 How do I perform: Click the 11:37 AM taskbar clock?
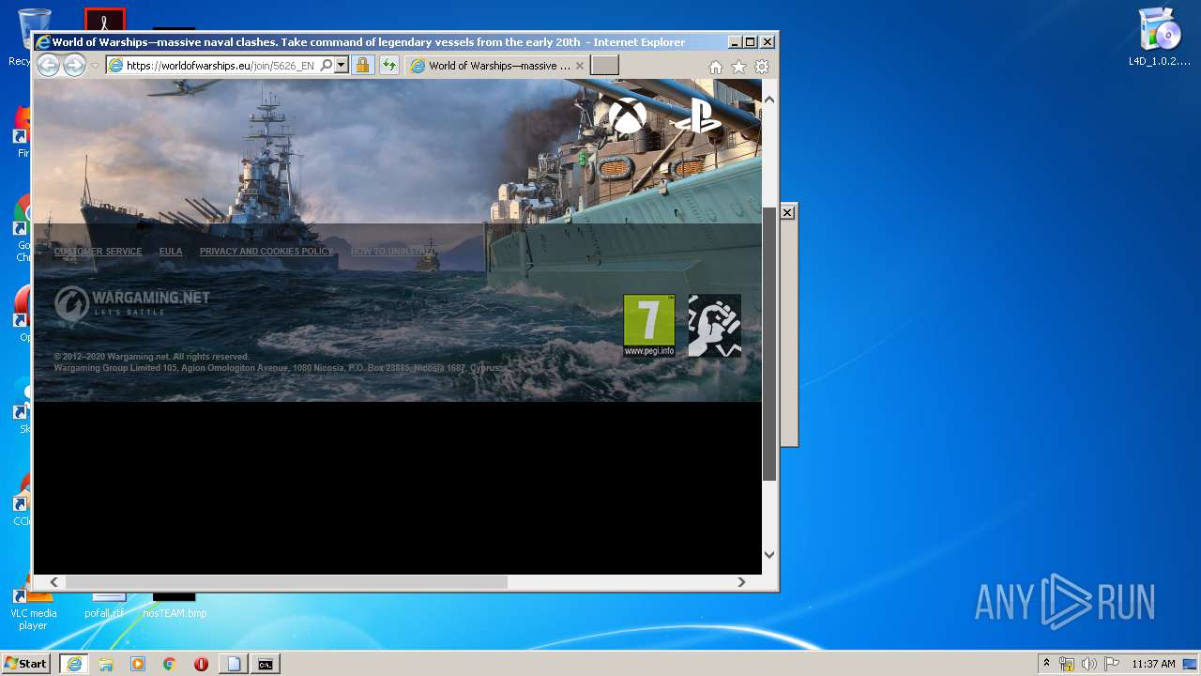pyautogui.click(x=1153, y=664)
